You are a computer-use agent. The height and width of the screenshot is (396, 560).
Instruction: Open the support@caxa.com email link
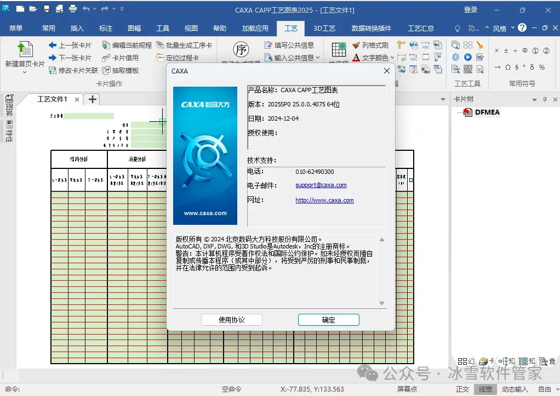pos(321,185)
